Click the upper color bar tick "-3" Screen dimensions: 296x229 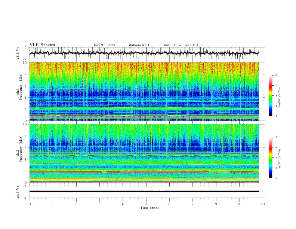click(x=275, y=75)
